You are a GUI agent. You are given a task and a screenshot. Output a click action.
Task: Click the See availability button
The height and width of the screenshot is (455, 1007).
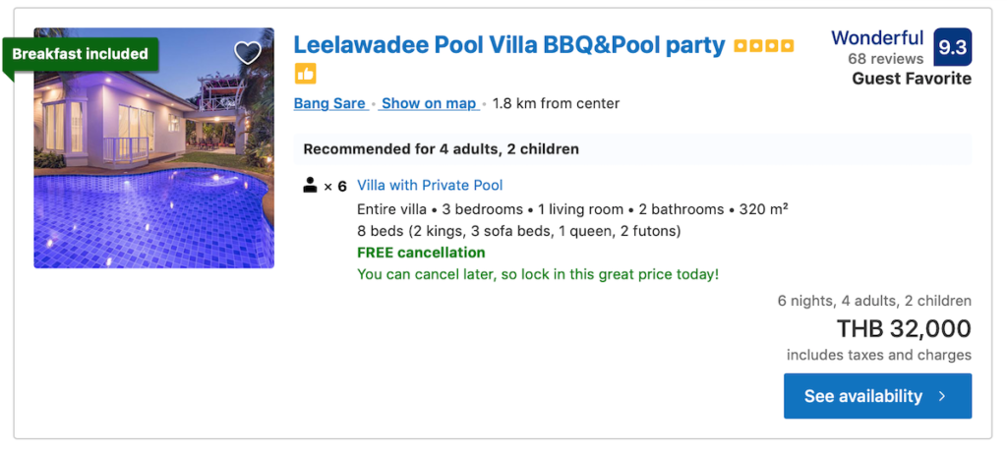pyautogui.click(x=877, y=396)
